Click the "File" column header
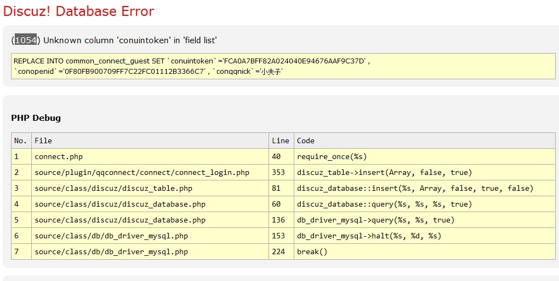The width and height of the screenshot is (559, 281). [x=43, y=140]
